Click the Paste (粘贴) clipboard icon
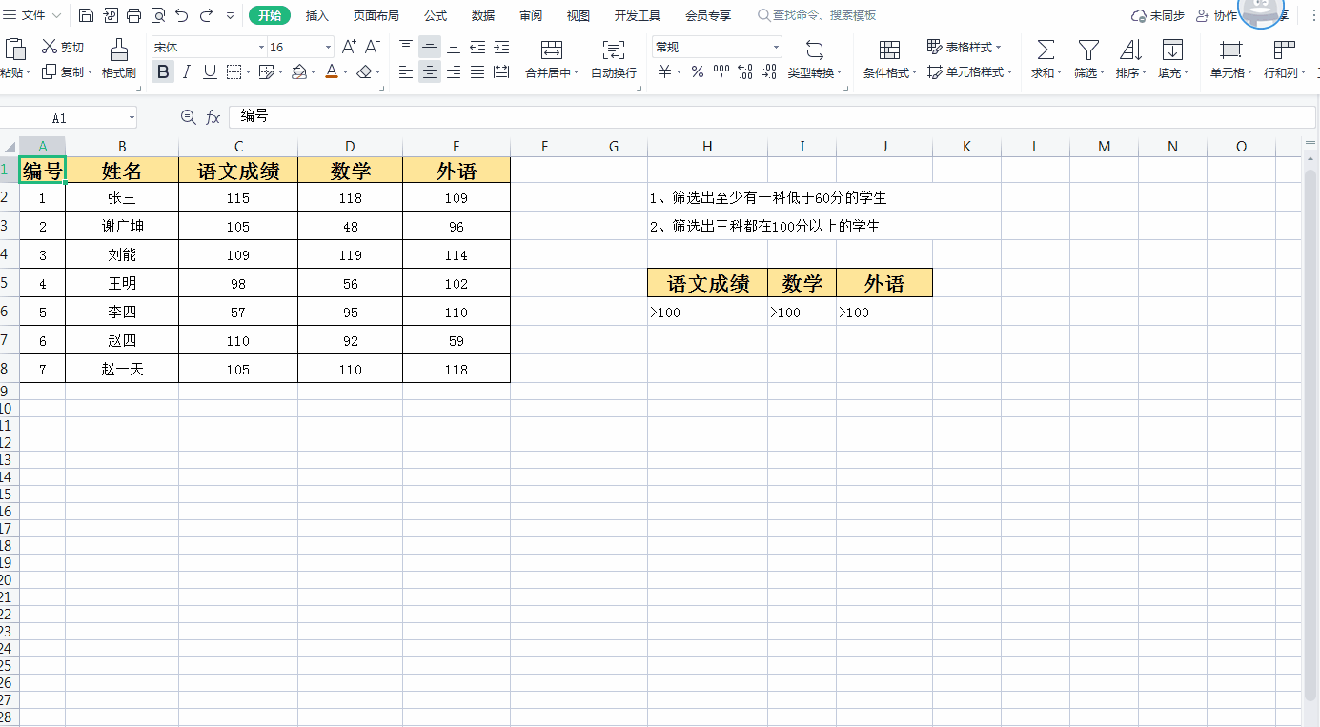The image size is (1320, 727). click(x=15, y=49)
